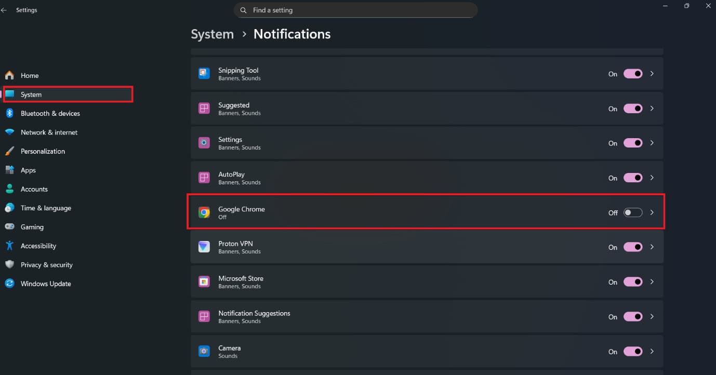Disable Settings app notifications toggle

pyautogui.click(x=633, y=143)
